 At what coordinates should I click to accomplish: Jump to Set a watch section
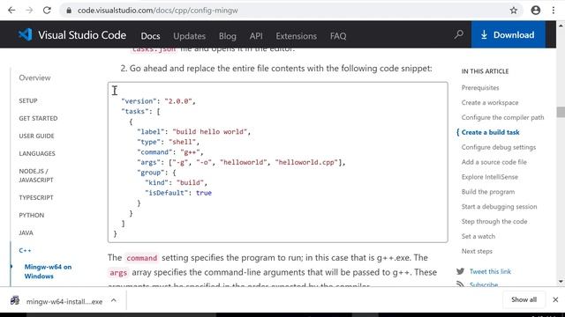tap(478, 236)
